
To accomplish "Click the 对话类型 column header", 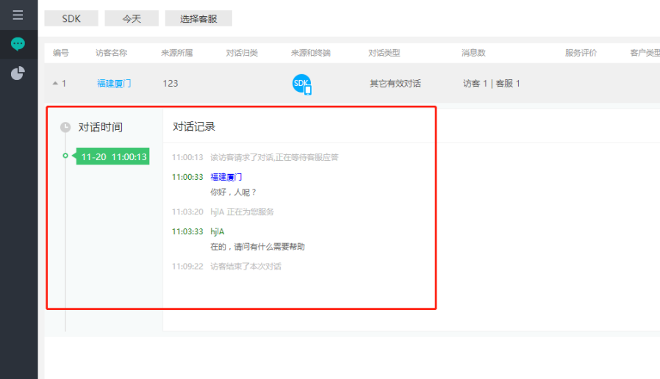I will tap(384, 53).
